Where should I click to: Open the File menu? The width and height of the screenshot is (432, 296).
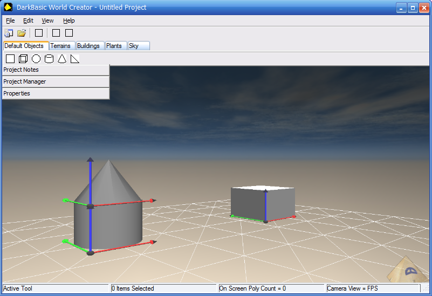(x=10, y=20)
